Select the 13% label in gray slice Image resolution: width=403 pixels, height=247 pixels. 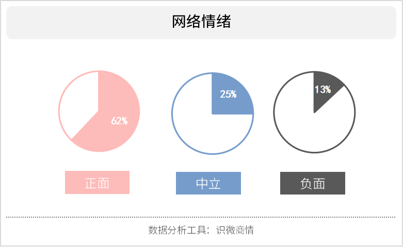pos(323,90)
